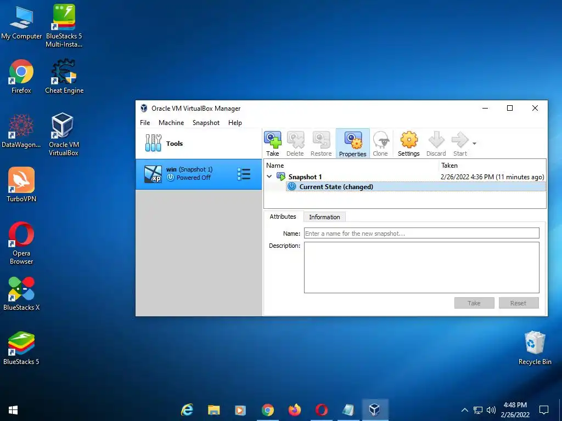This screenshot has height=421, width=562.
Task: Open the notification center icon
Action: click(x=544, y=410)
